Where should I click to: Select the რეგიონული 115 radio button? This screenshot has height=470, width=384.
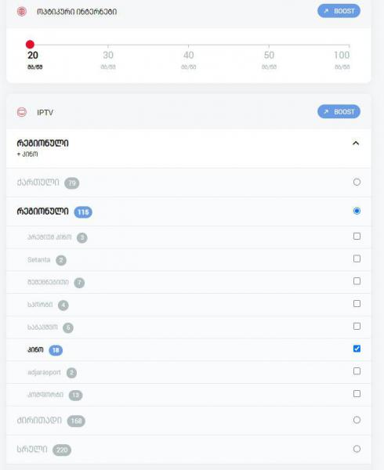[357, 211]
